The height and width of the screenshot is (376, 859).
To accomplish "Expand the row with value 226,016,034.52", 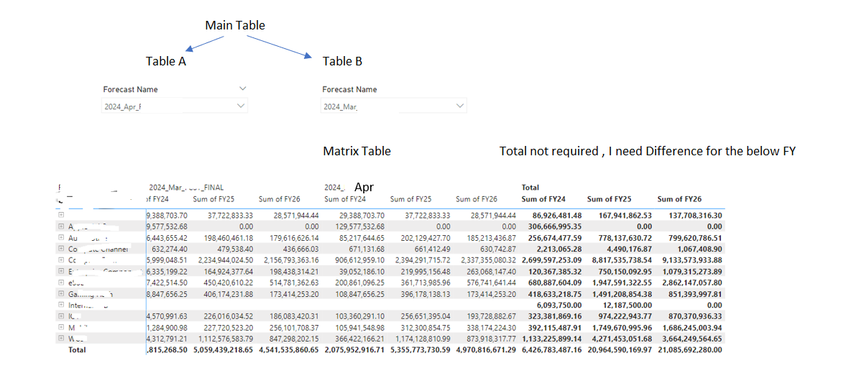I will tap(60, 316).
